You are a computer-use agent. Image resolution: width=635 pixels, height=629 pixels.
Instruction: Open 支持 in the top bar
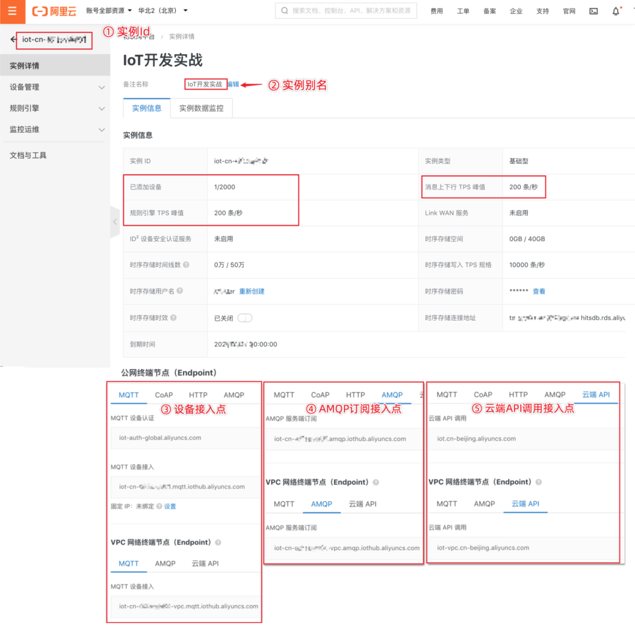[x=543, y=11]
